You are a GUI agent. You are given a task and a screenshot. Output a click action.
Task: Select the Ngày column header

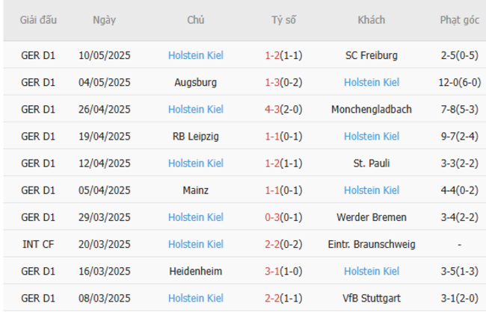pos(104,20)
